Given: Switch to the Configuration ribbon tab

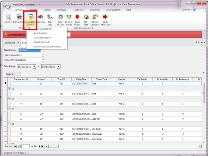Looking at the screenshot, I should pyautogui.click(x=113, y=10).
